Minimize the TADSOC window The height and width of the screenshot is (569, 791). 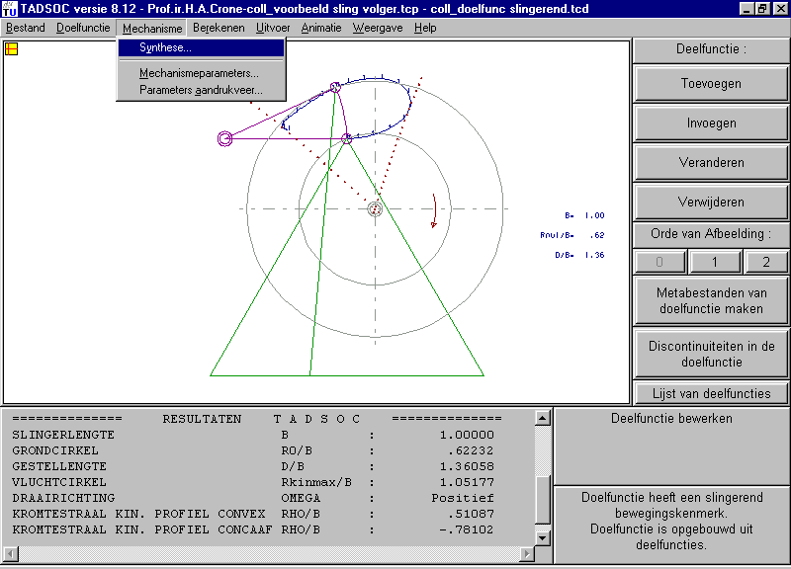tap(747, 9)
